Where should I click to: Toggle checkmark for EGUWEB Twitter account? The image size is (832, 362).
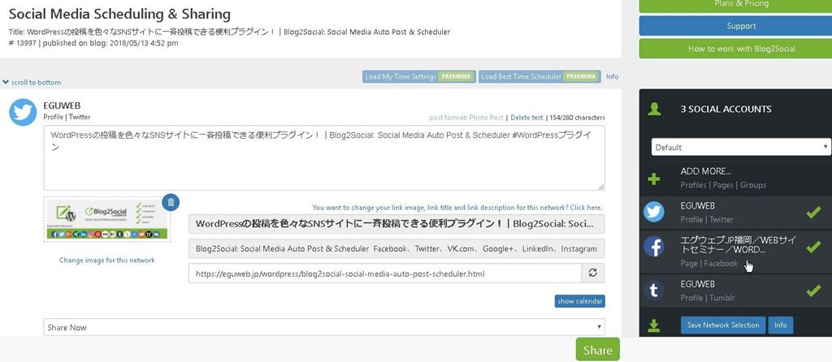point(812,212)
